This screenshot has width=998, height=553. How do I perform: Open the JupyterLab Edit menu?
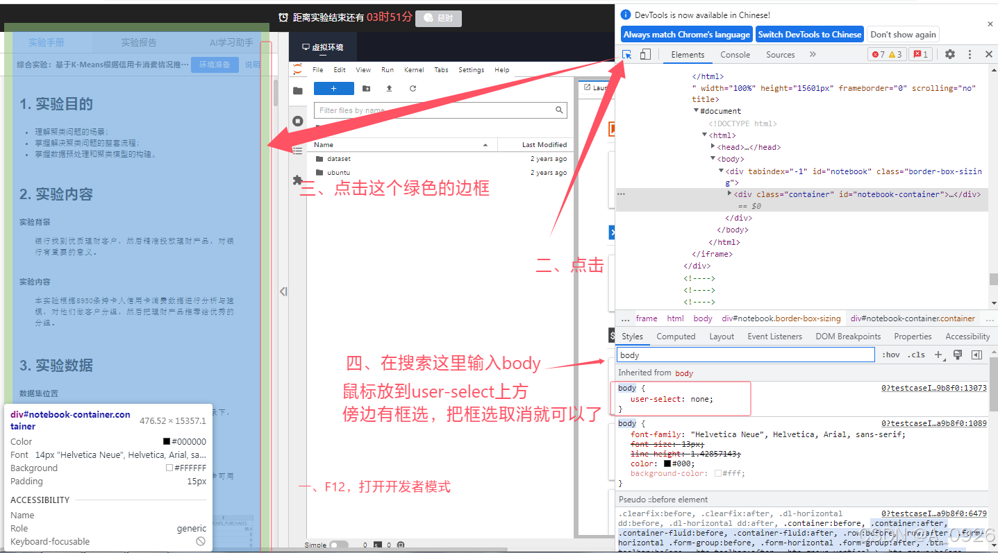340,69
